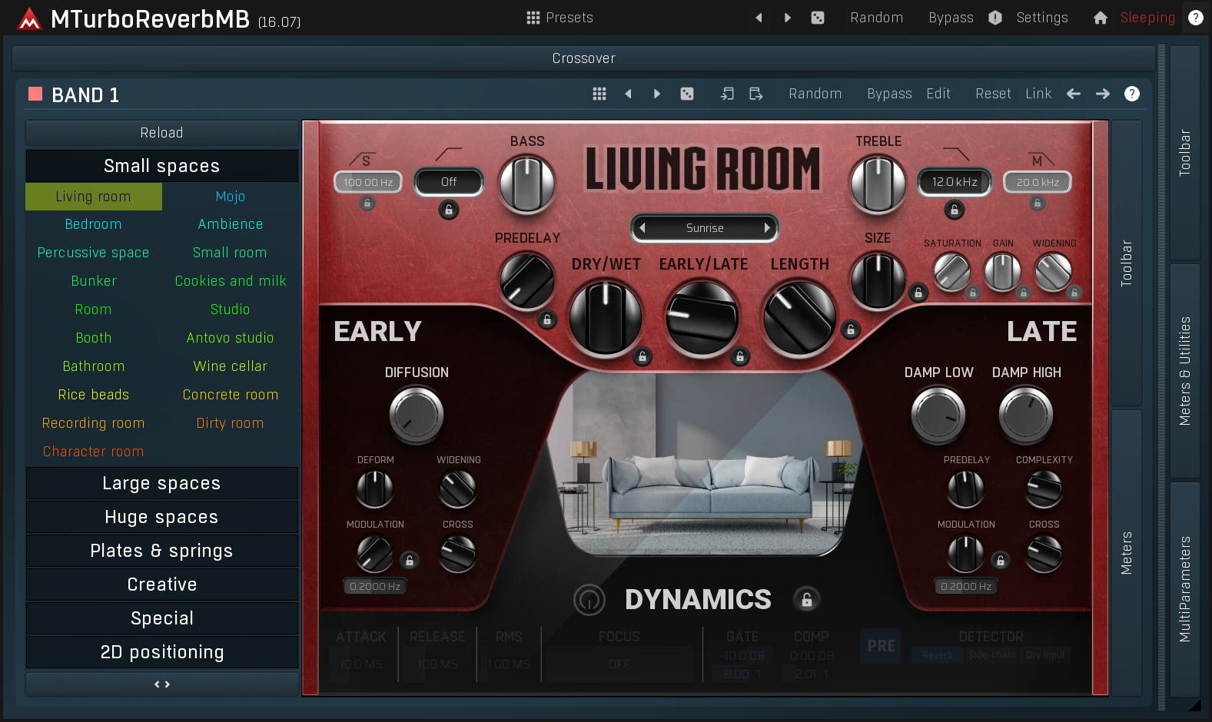Click the Band 1 paste preset icon
This screenshot has width=1212, height=722.
point(756,94)
